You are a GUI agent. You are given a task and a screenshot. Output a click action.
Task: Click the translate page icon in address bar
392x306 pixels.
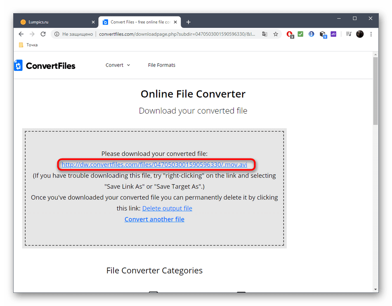click(264, 34)
